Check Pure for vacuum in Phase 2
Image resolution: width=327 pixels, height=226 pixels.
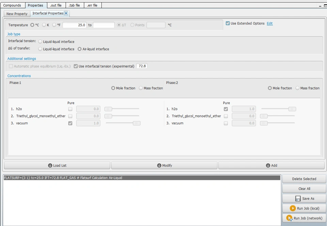[226, 123]
